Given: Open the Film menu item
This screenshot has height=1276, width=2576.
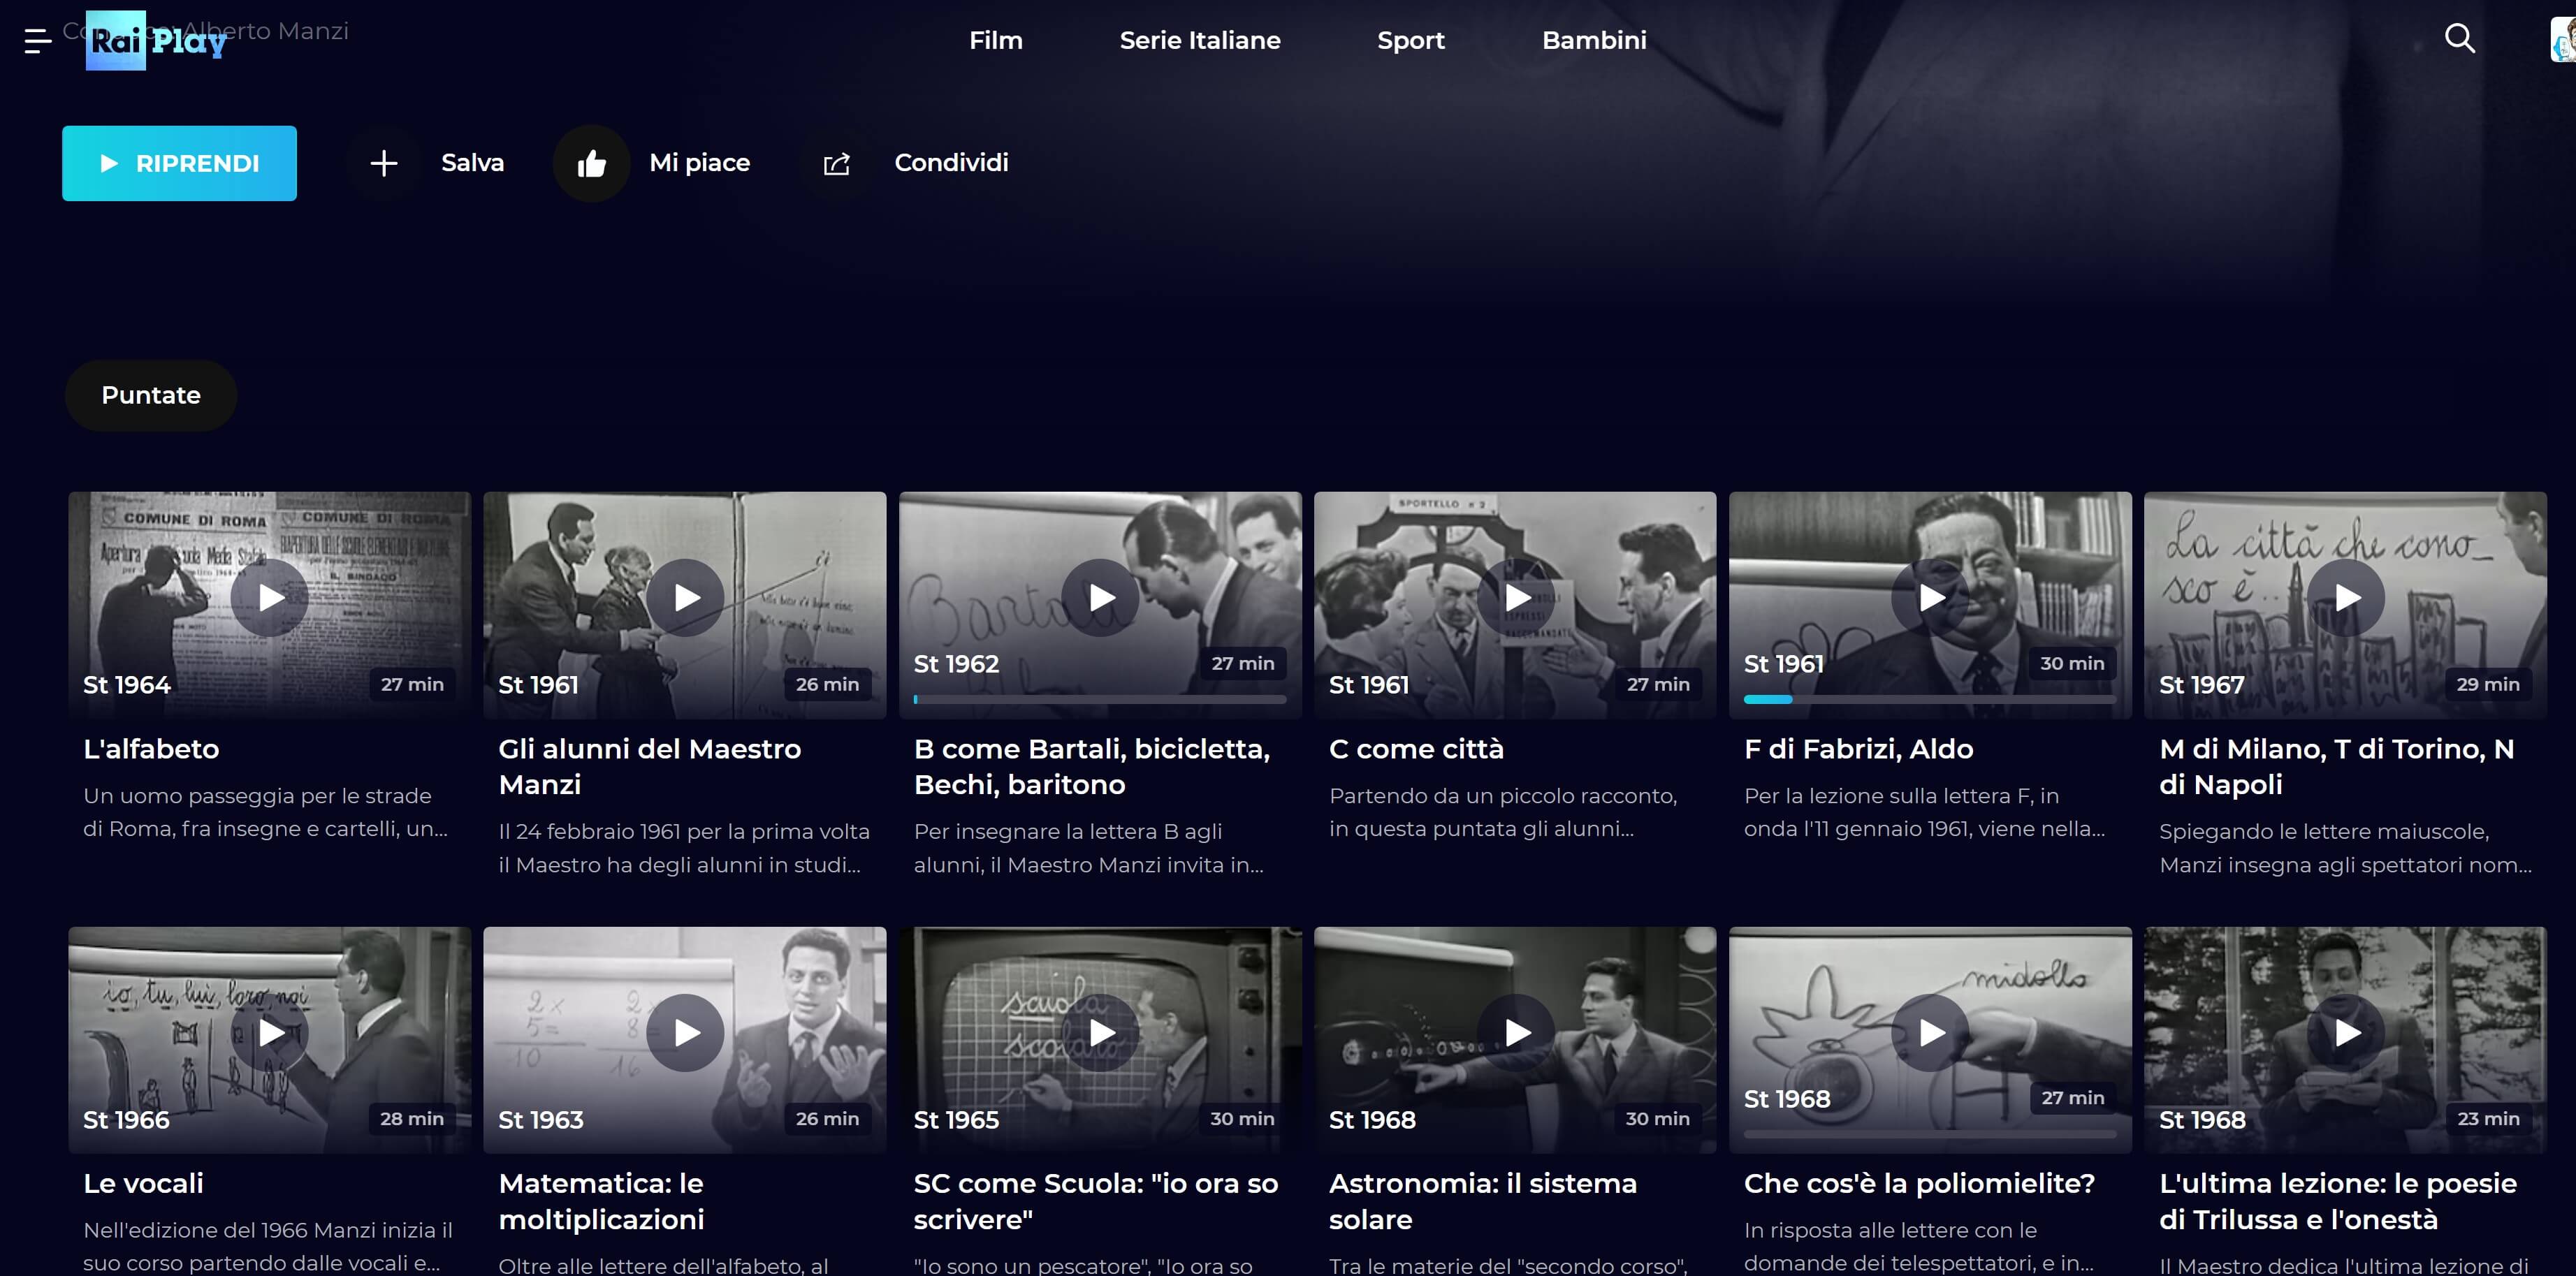Looking at the screenshot, I should click(995, 40).
